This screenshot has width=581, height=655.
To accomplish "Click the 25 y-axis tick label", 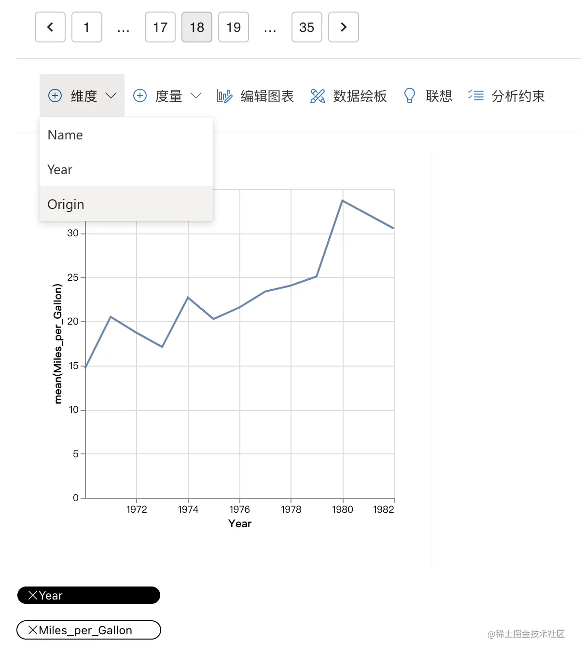I will pyautogui.click(x=73, y=277).
